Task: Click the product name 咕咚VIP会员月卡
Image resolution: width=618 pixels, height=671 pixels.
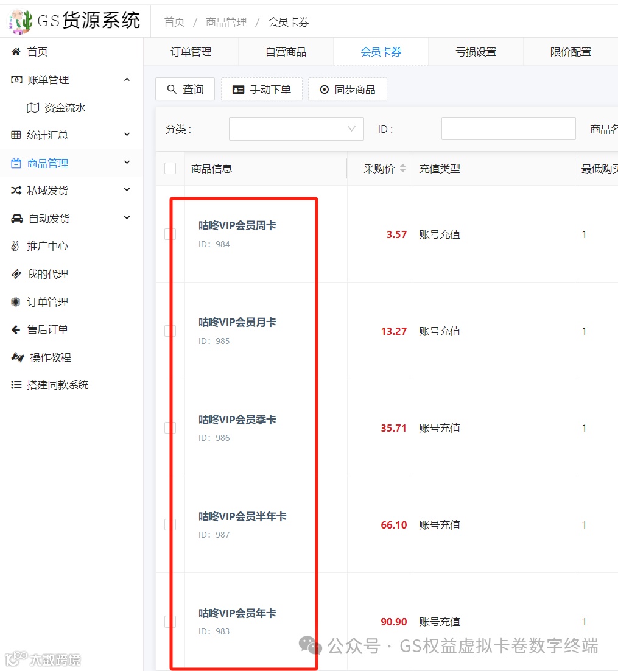Action: pos(237,322)
